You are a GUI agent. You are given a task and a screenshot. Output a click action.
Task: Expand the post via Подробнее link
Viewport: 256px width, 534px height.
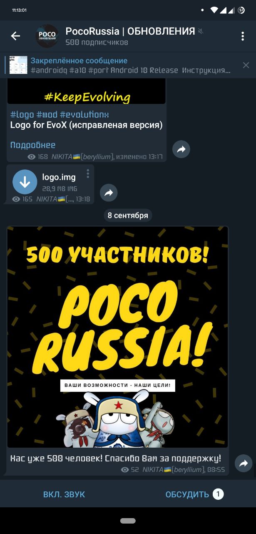pyautogui.click(x=33, y=145)
